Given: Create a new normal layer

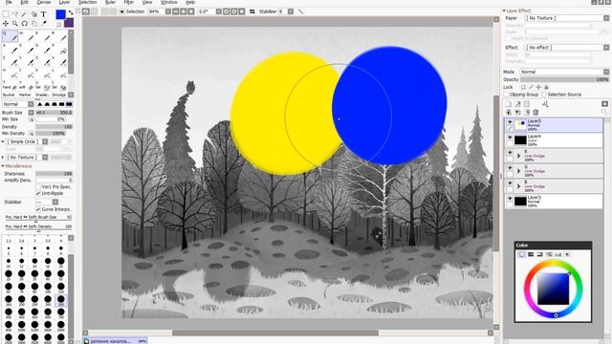Looking at the screenshot, I should point(509,104).
